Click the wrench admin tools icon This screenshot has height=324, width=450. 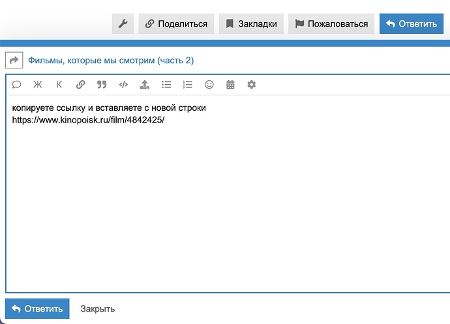click(x=123, y=24)
